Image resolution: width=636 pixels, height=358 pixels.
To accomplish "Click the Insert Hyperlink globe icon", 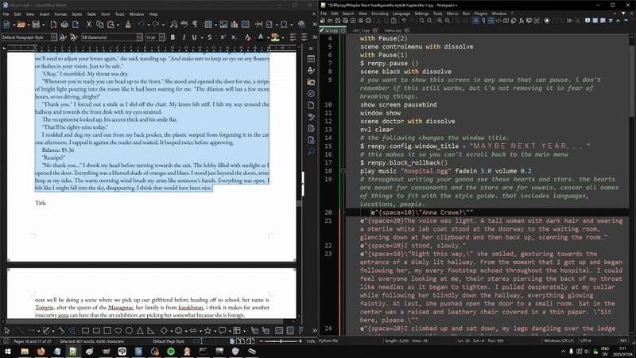I will coord(301,25).
